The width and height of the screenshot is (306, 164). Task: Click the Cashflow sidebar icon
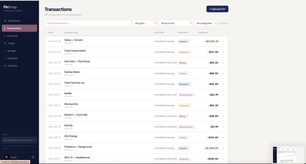(x=5, y=59)
